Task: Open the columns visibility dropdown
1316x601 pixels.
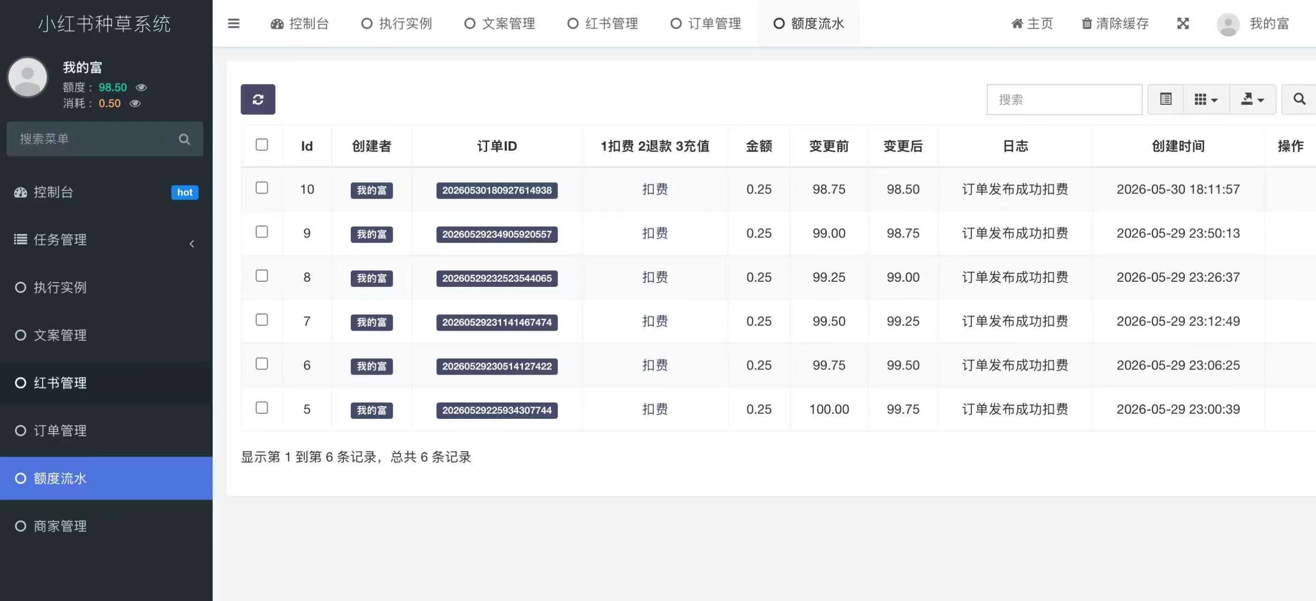Action: click(x=1206, y=99)
